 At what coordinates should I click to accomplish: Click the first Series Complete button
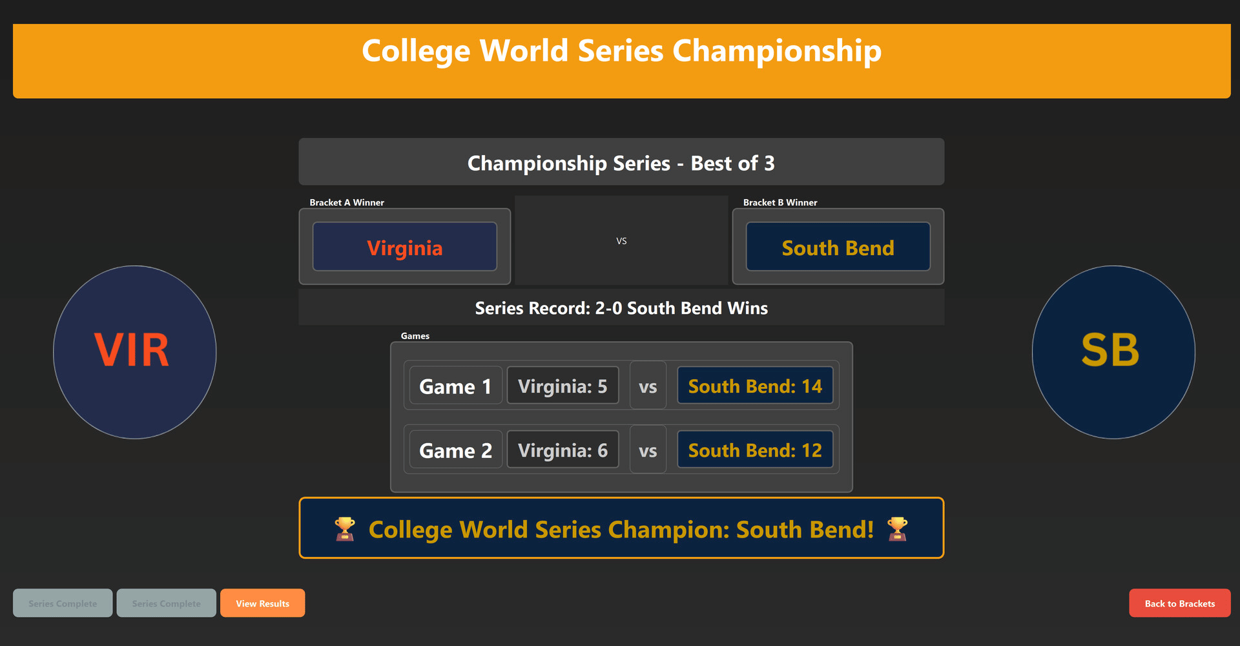63,603
